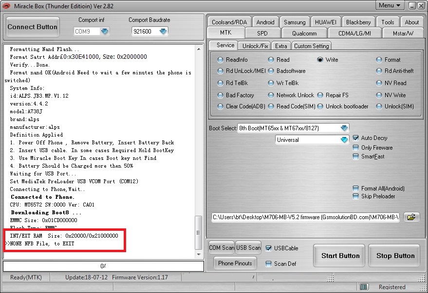Open the Tools tab
This screenshot has height=293, width=428.
coord(388,22)
